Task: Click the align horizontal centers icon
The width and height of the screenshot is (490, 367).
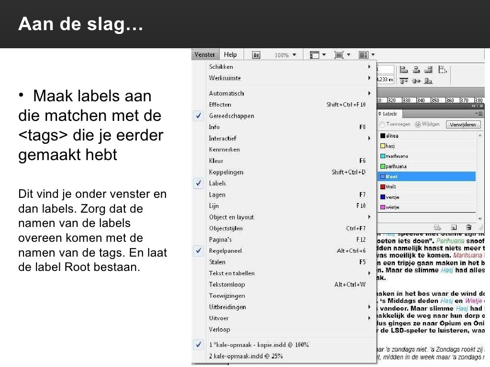Action: (416, 70)
